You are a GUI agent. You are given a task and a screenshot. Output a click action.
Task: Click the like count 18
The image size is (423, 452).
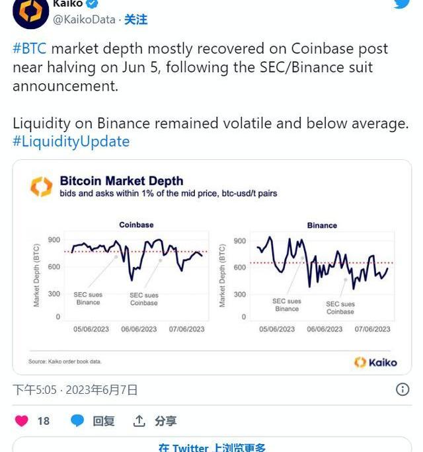click(x=44, y=421)
